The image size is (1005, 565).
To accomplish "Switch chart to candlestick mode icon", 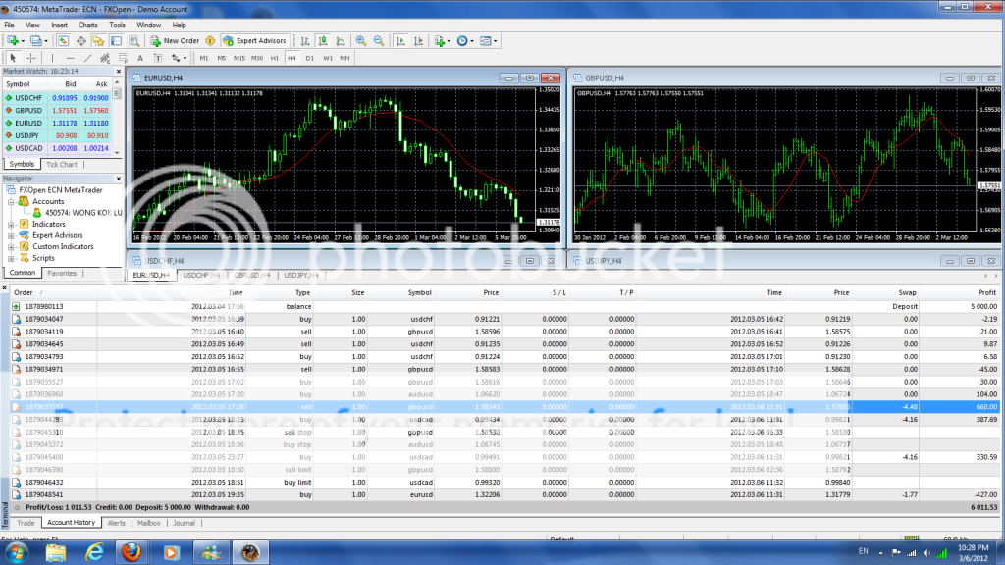I will pyautogui.click(x=323, y=41).
